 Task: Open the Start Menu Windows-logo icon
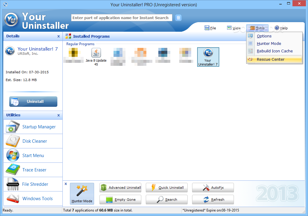click(x=13, y=155)
